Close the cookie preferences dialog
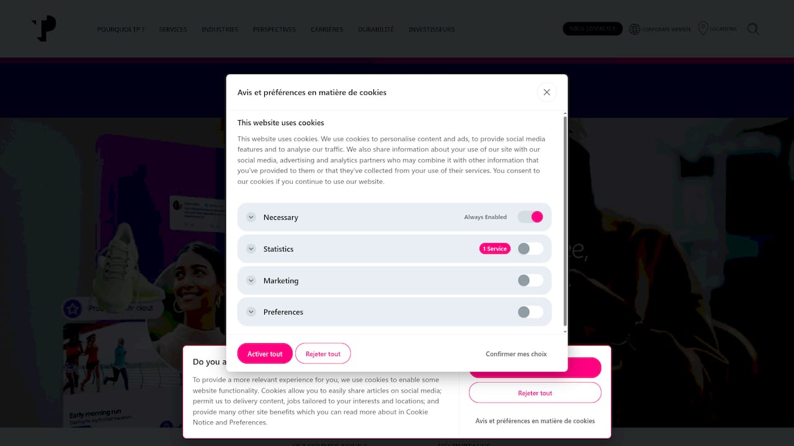Image resolution: width=794 pixels, height=446 pixels. [546, 92]
